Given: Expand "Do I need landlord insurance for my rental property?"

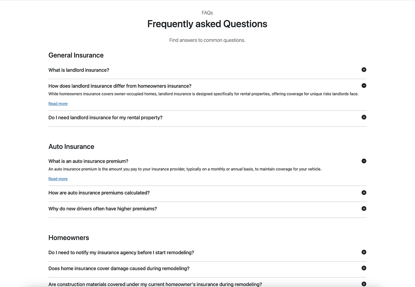Looking at the screenshot, I should (363, 117).
